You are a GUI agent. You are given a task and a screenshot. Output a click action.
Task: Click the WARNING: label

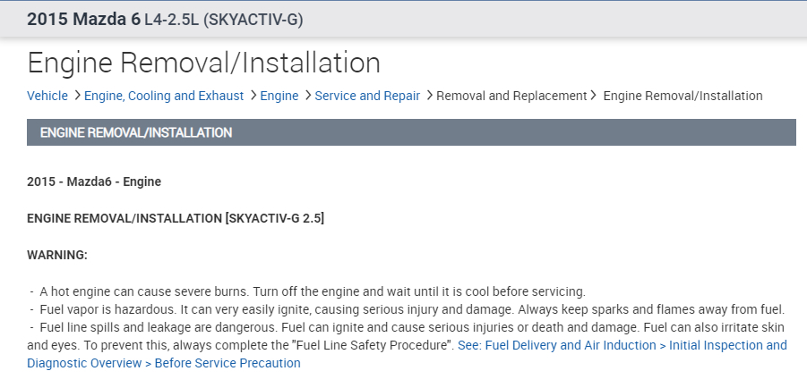coord(57,255)
